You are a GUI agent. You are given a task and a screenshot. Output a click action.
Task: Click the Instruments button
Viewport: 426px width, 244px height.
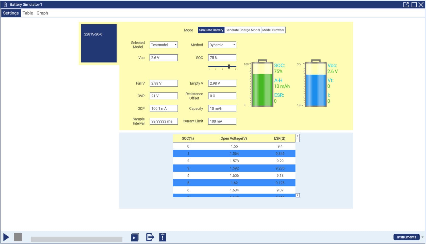pos(406,237)
